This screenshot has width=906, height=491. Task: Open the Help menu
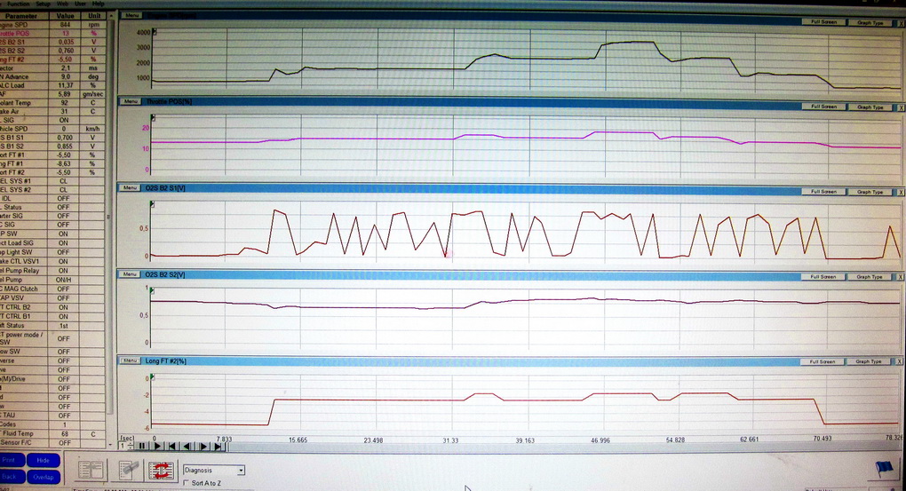pos(99,4)
